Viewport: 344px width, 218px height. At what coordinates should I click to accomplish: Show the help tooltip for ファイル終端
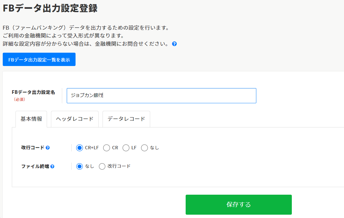tap(52, 167)
